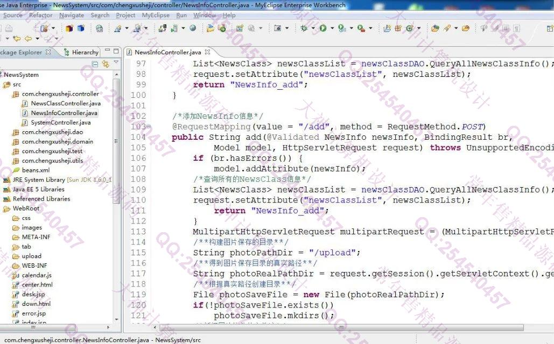Click the globe web browser icon
The image size is (554, 344).
coord(193,28)
